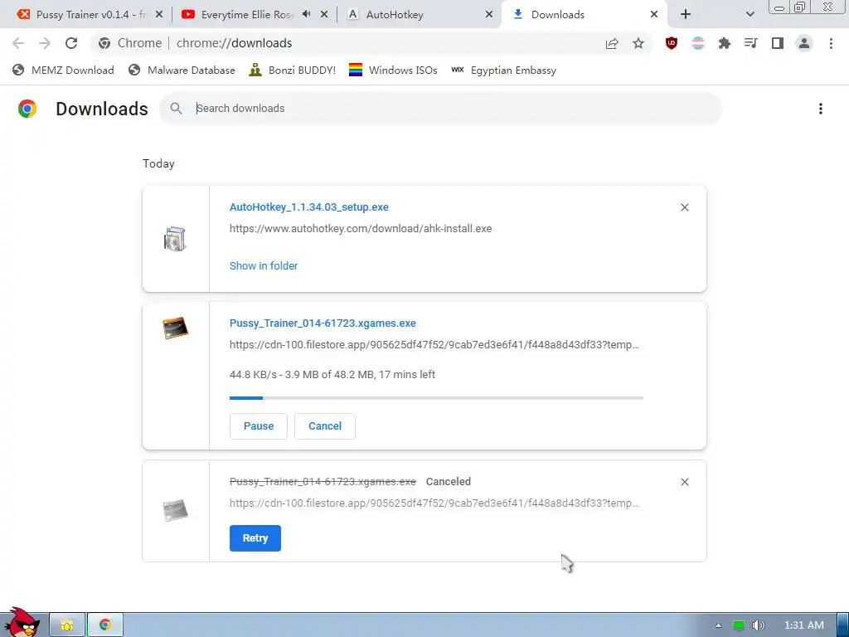
Task: Click the download progress bar
Action: (436, 398)
